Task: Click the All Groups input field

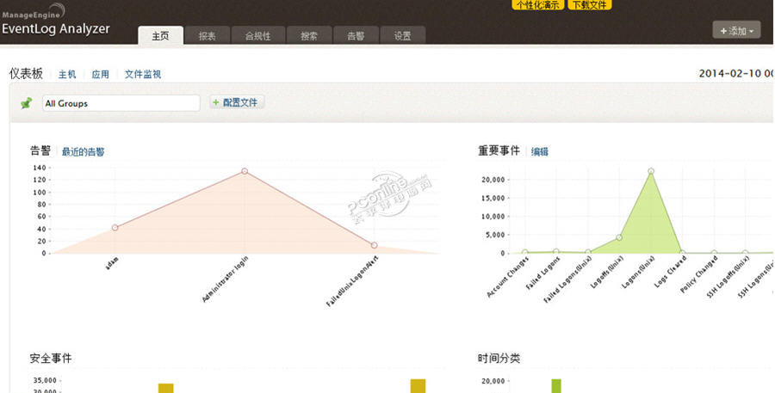Action: [x=121, y=103]
